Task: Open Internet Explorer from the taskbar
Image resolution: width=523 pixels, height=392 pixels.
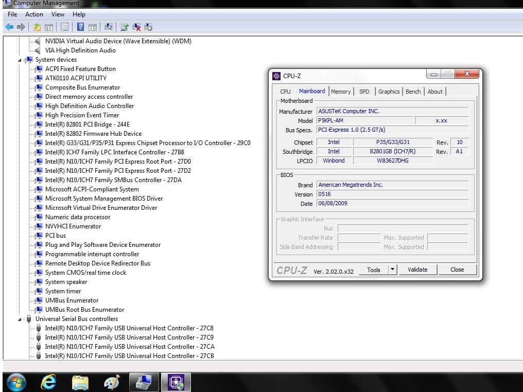Action: 48,382
